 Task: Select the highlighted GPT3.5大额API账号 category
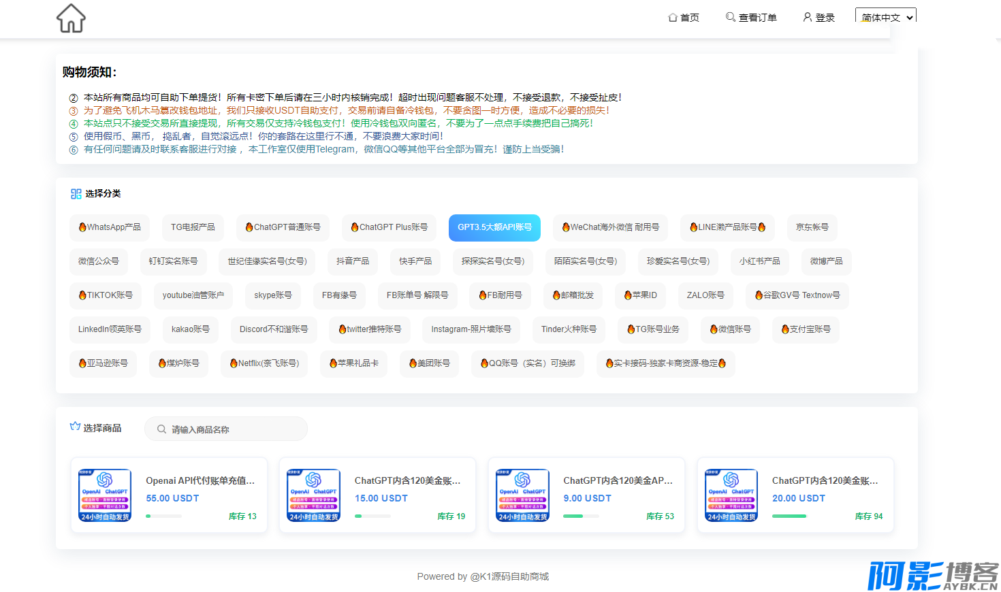[x=494, y=227]
